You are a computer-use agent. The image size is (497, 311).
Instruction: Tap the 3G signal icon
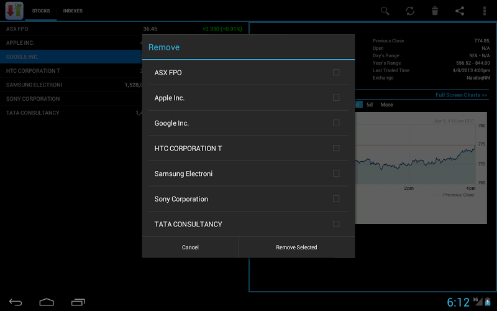point(478,301)
